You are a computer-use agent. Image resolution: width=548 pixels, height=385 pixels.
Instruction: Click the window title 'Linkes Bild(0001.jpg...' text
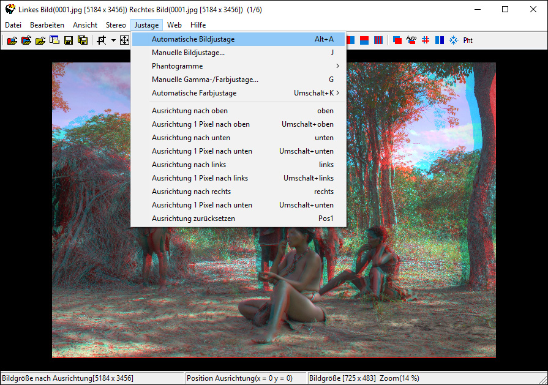pos(140,9)
